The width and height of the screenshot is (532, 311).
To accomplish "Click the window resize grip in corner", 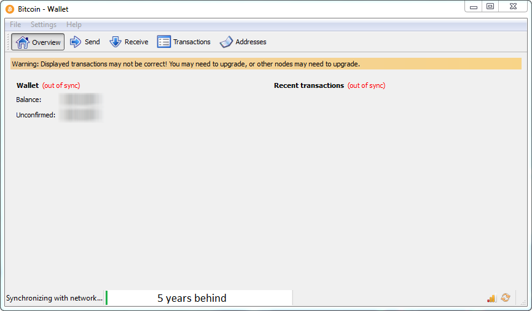I will click(523, 303).
